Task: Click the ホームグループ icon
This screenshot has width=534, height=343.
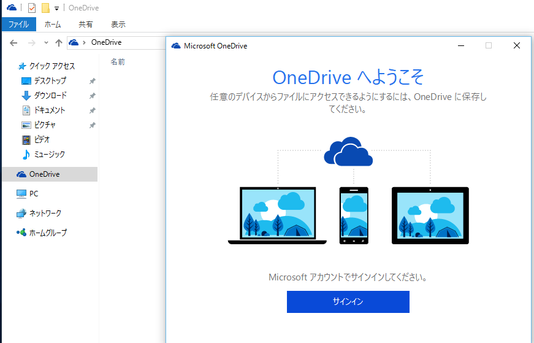Action: coord(21,233)
